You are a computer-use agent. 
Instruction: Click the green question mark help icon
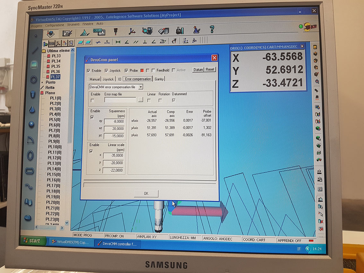(212, 30)
